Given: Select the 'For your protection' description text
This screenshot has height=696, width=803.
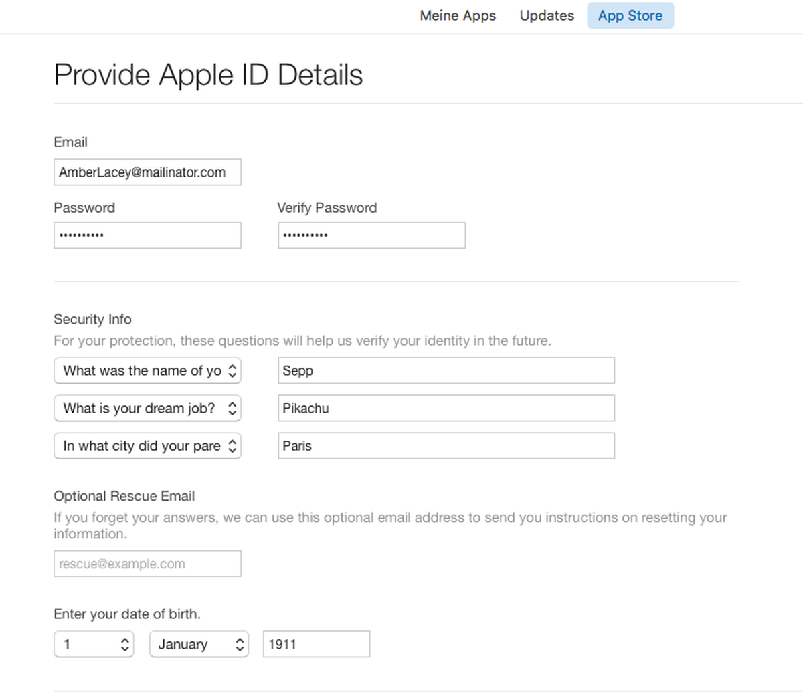Looking at the screenshot, I should (x=302, y=341).
